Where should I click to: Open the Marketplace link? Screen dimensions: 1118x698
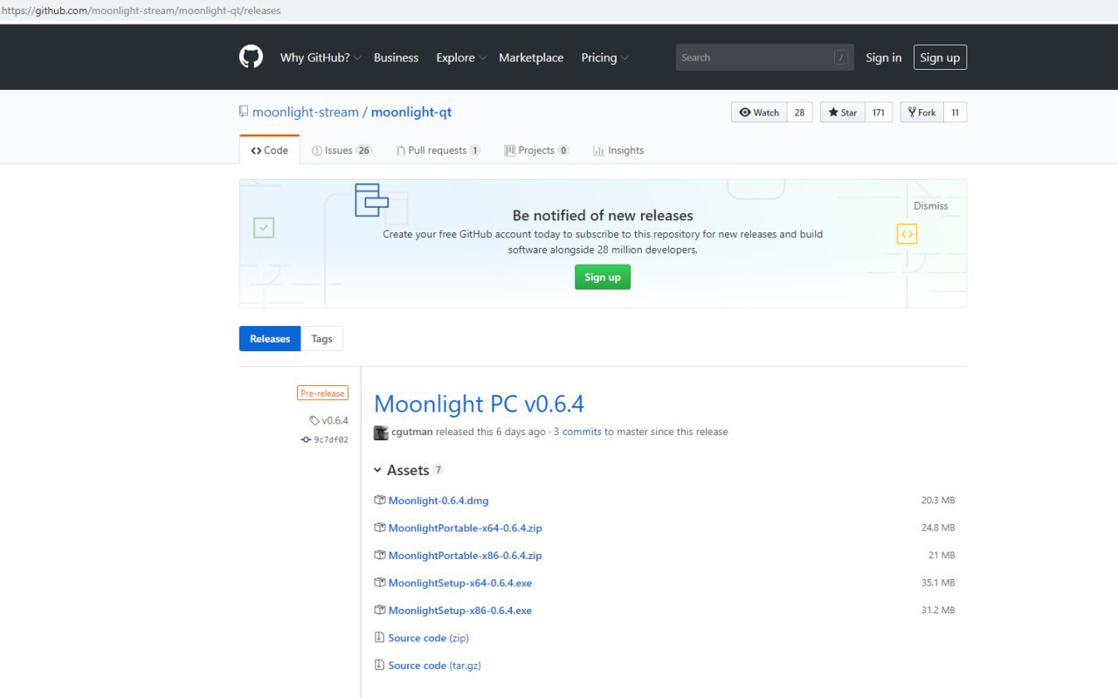tap(531, 58)
